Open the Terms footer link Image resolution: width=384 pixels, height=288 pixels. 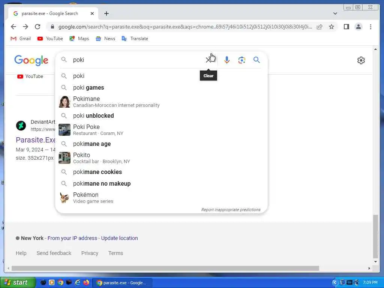tap(115, 253)
